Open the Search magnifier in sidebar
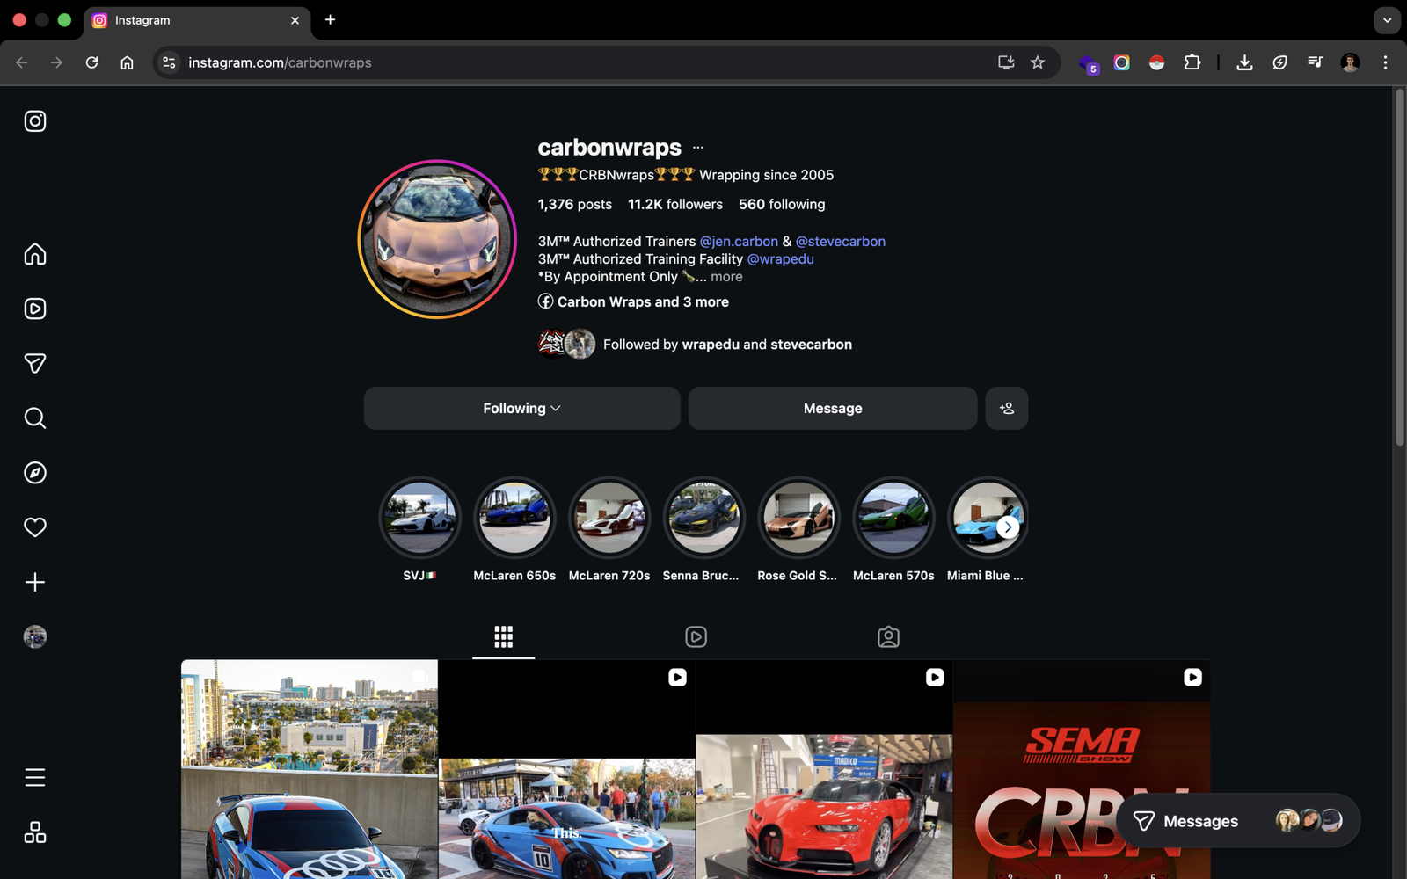Viewport: 1407px width, 879px height. pos(35,418)
